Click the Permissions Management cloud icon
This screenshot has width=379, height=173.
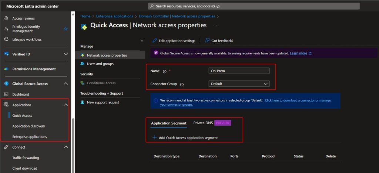click(7, 69)
